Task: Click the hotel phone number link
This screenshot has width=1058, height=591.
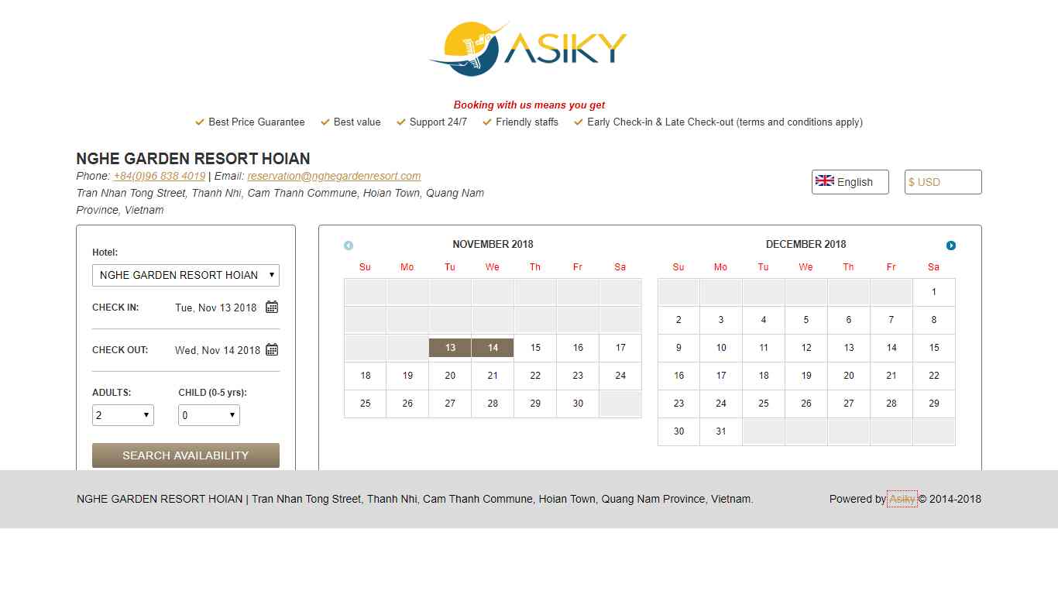Action: (x=160, y=176)
